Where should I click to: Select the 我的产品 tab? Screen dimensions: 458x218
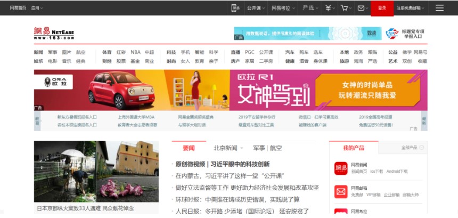click(x=354, y=148)
